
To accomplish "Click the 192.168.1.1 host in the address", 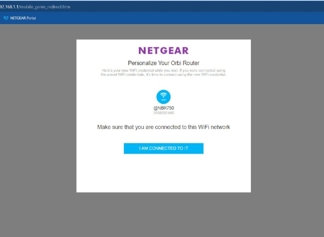I will 9,7.
